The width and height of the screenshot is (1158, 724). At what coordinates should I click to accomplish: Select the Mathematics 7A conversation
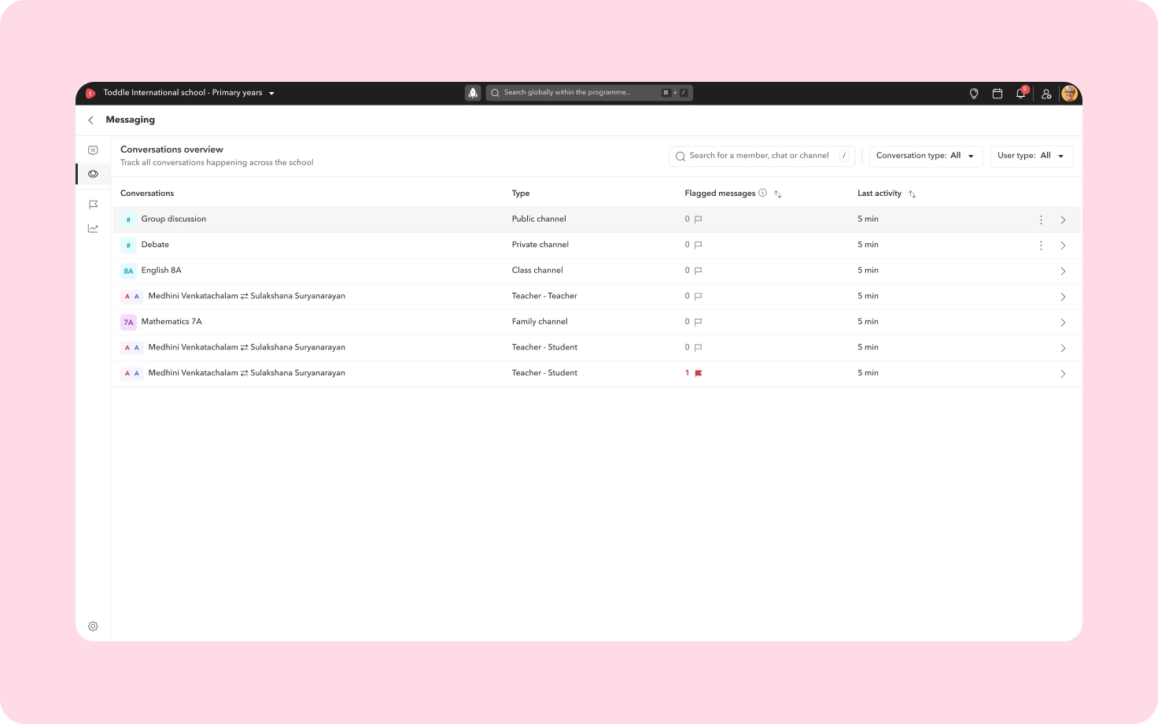[171, 321]
